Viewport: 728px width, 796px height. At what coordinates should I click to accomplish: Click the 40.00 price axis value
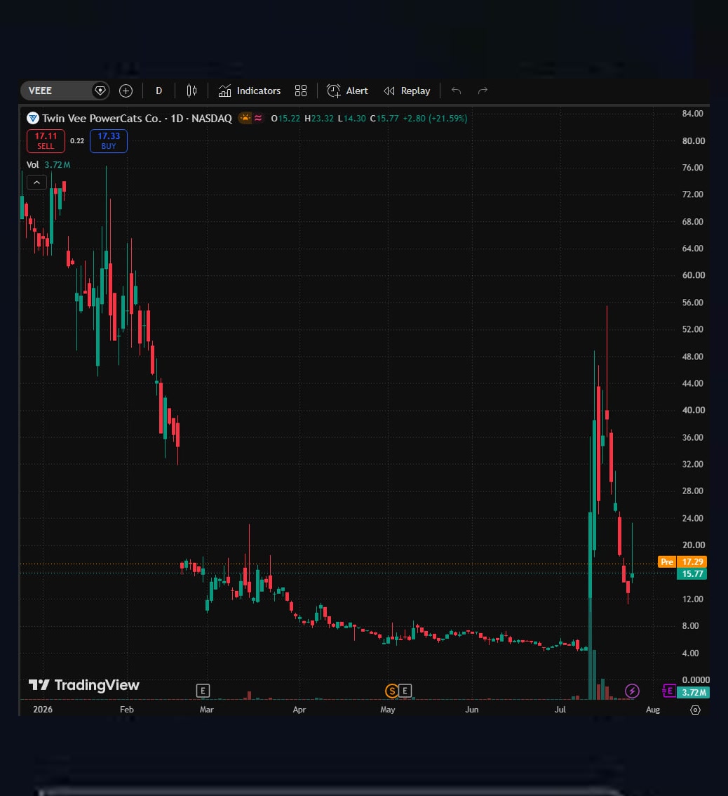point(693,410)
